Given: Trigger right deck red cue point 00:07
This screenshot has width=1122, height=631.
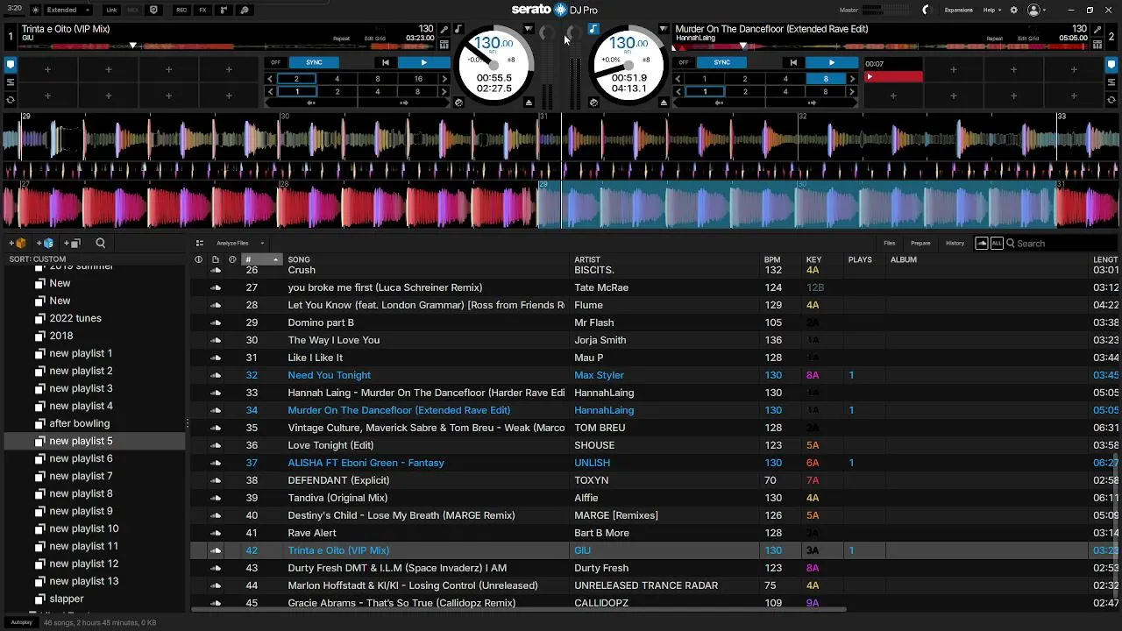Looking at the screenshot, I should point(893,77).
